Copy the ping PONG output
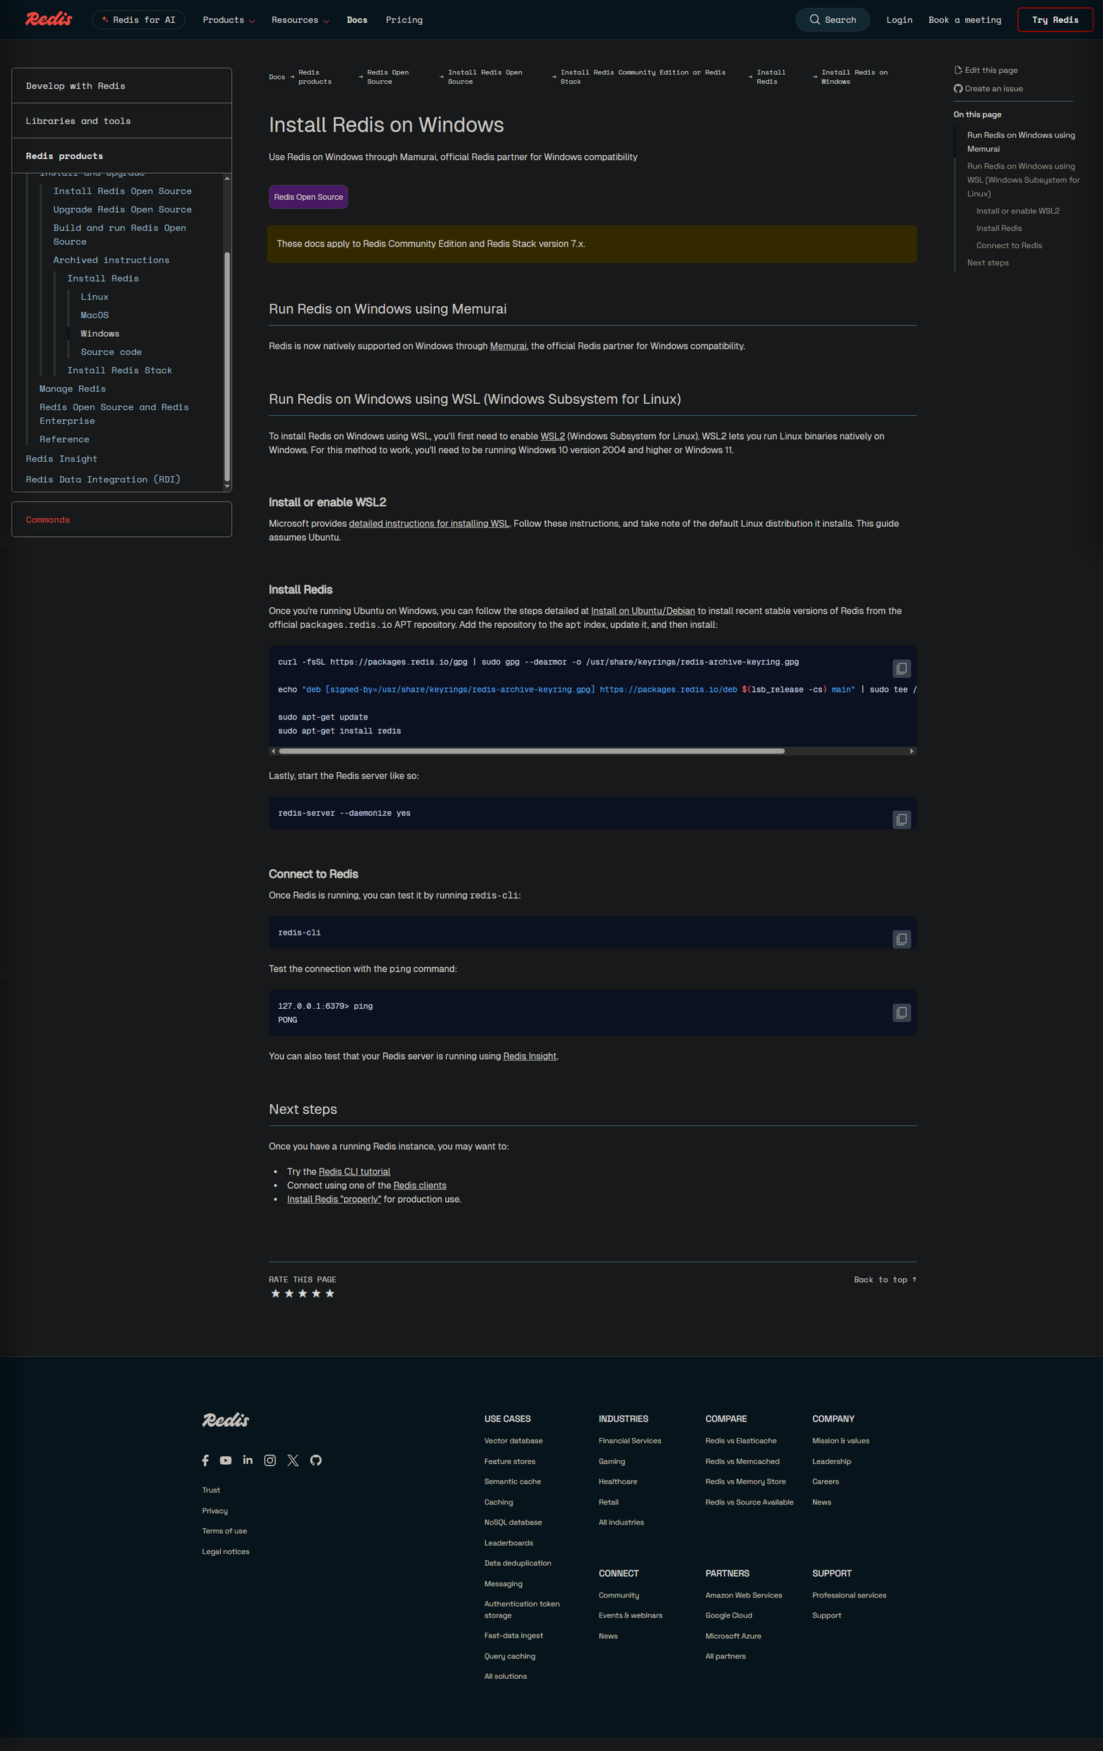This screenshot has height=1751, width=1103. coord(902,1012)
